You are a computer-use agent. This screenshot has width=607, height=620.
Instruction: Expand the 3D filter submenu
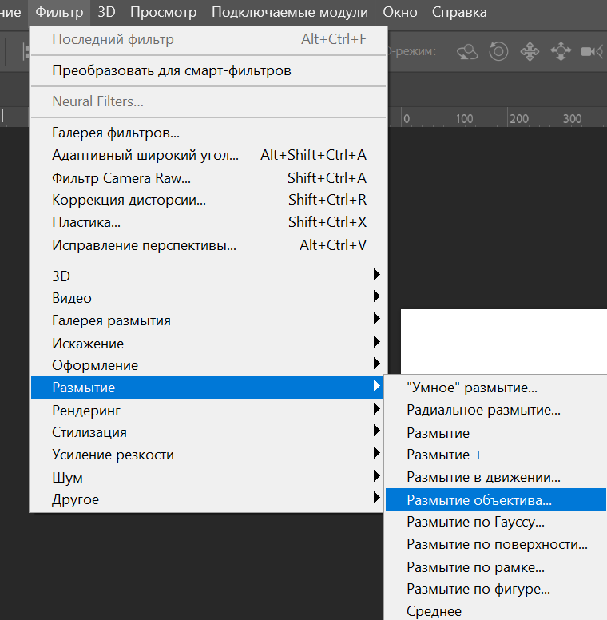tap(208, 276)
